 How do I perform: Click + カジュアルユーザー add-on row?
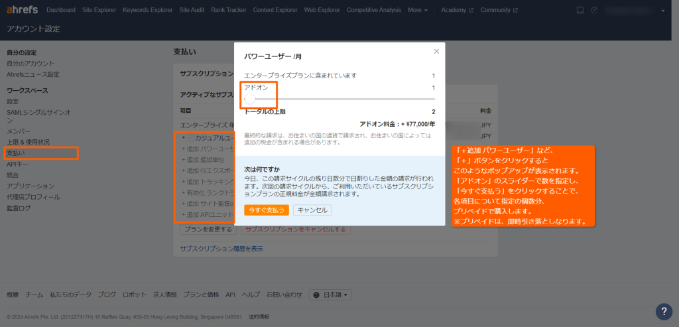(208, 138)
